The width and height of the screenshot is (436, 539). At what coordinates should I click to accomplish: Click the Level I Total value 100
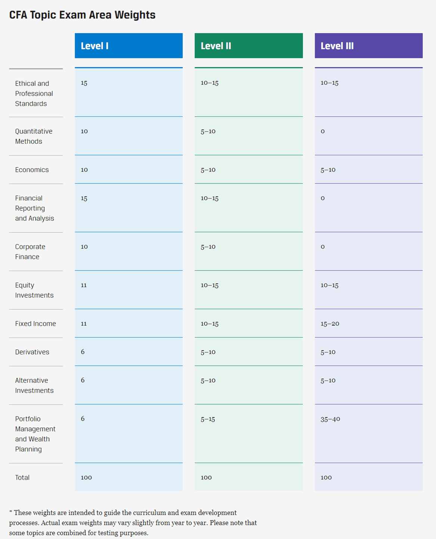(x=86, y=477)
